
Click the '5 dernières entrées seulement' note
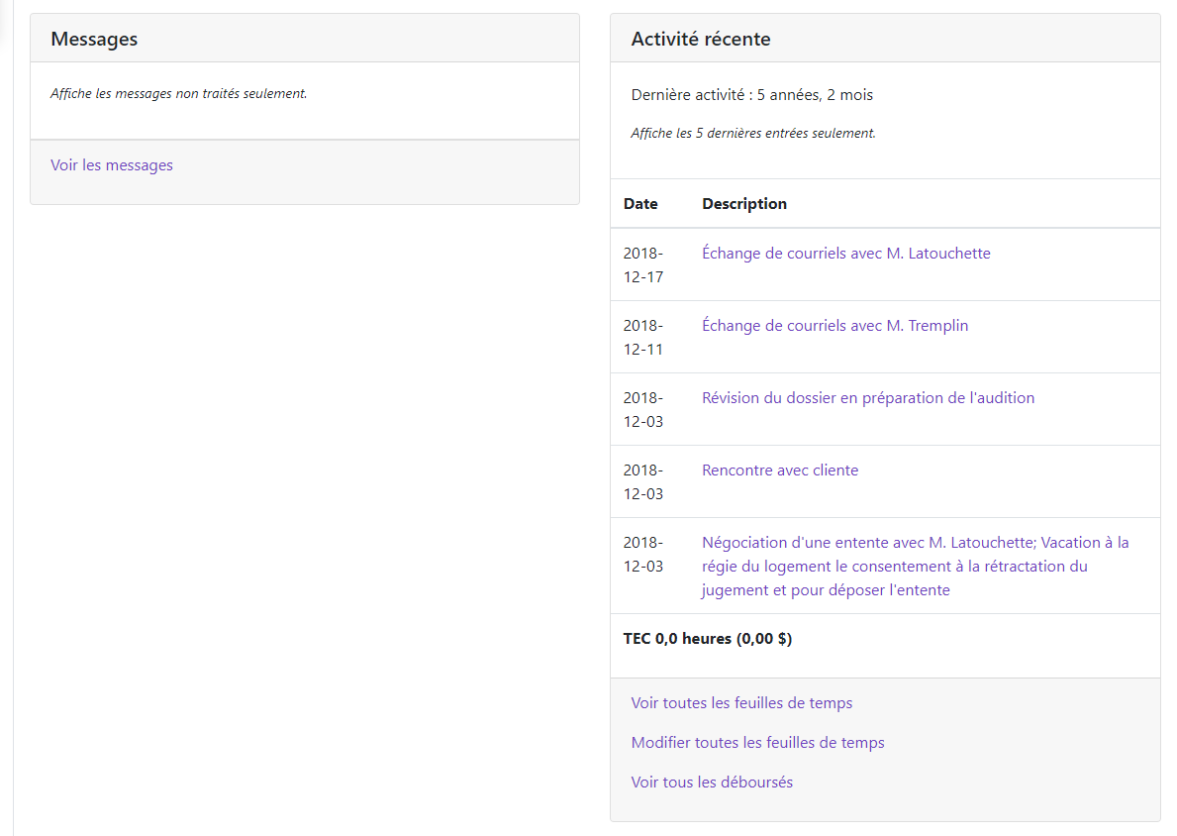coord(752,133)
